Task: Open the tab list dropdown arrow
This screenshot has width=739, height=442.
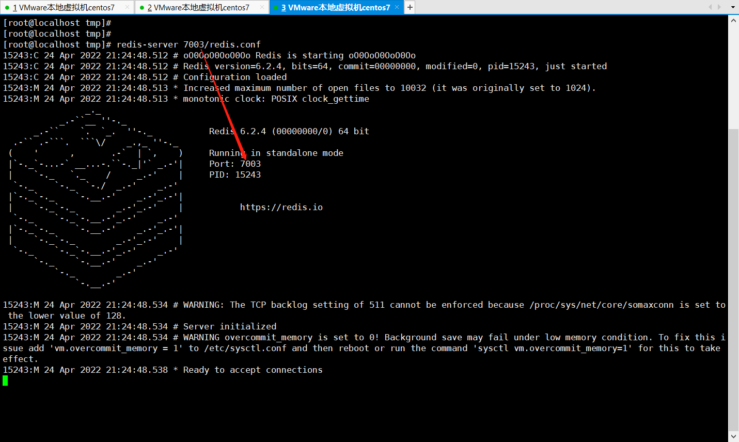Action: (x=733, y=7)
